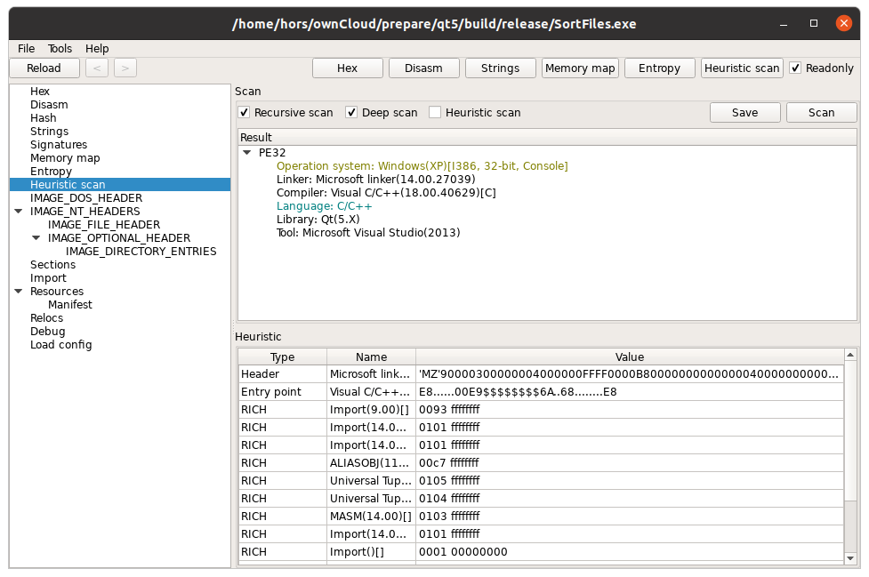Select Import in the sidebar tree
Viewport: 869px width, 577px height.
pos(48,278)
